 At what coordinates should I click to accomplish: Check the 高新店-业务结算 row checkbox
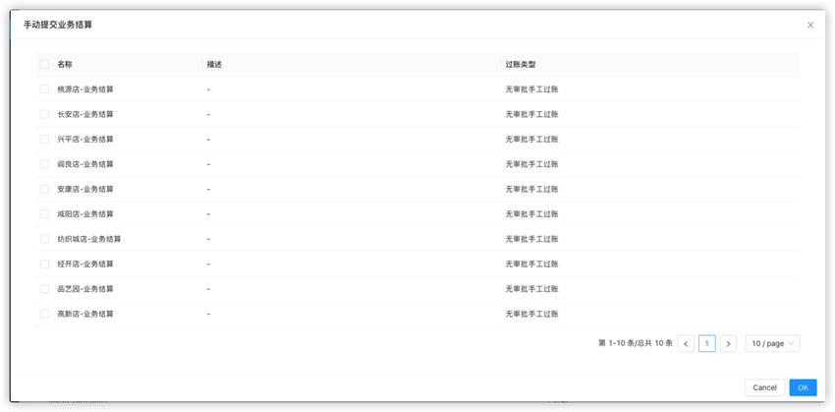[45, 314]
